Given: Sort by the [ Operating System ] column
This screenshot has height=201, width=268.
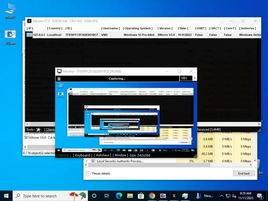Looking at the screenshot, I should coord(138,28).
